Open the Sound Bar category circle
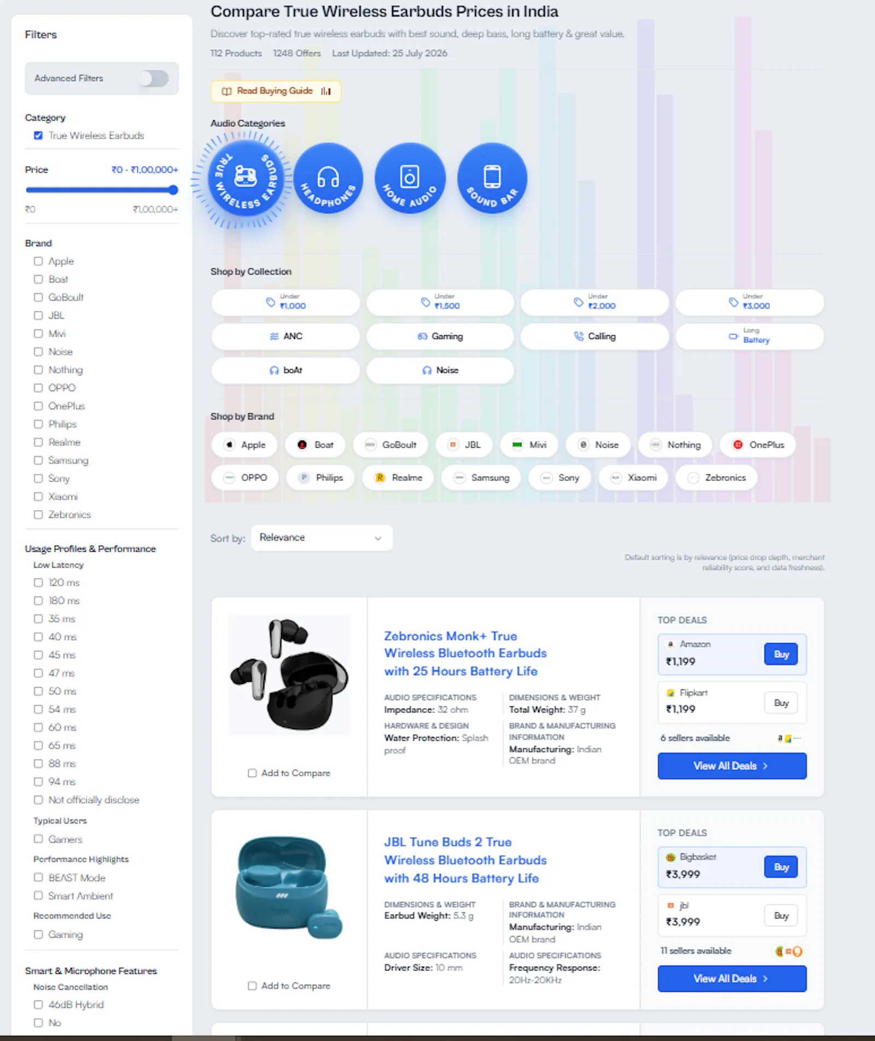The height and width of the screenshot is (1041, 875). click(x=492, y=178)
